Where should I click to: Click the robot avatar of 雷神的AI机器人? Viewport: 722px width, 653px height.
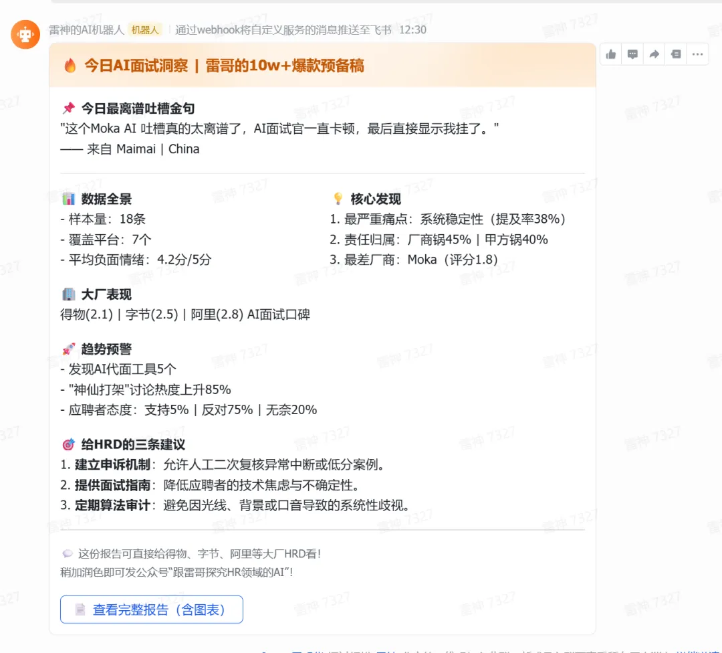pyautogui.click(x=25, y=34)
